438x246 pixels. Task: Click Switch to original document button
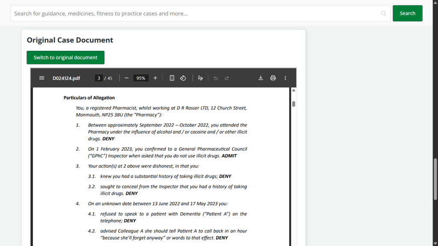click(65, 58)
